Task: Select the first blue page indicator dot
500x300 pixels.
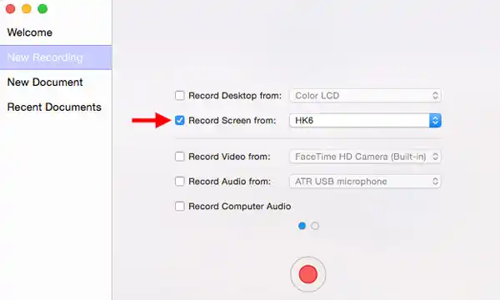Action: [302, 226]
